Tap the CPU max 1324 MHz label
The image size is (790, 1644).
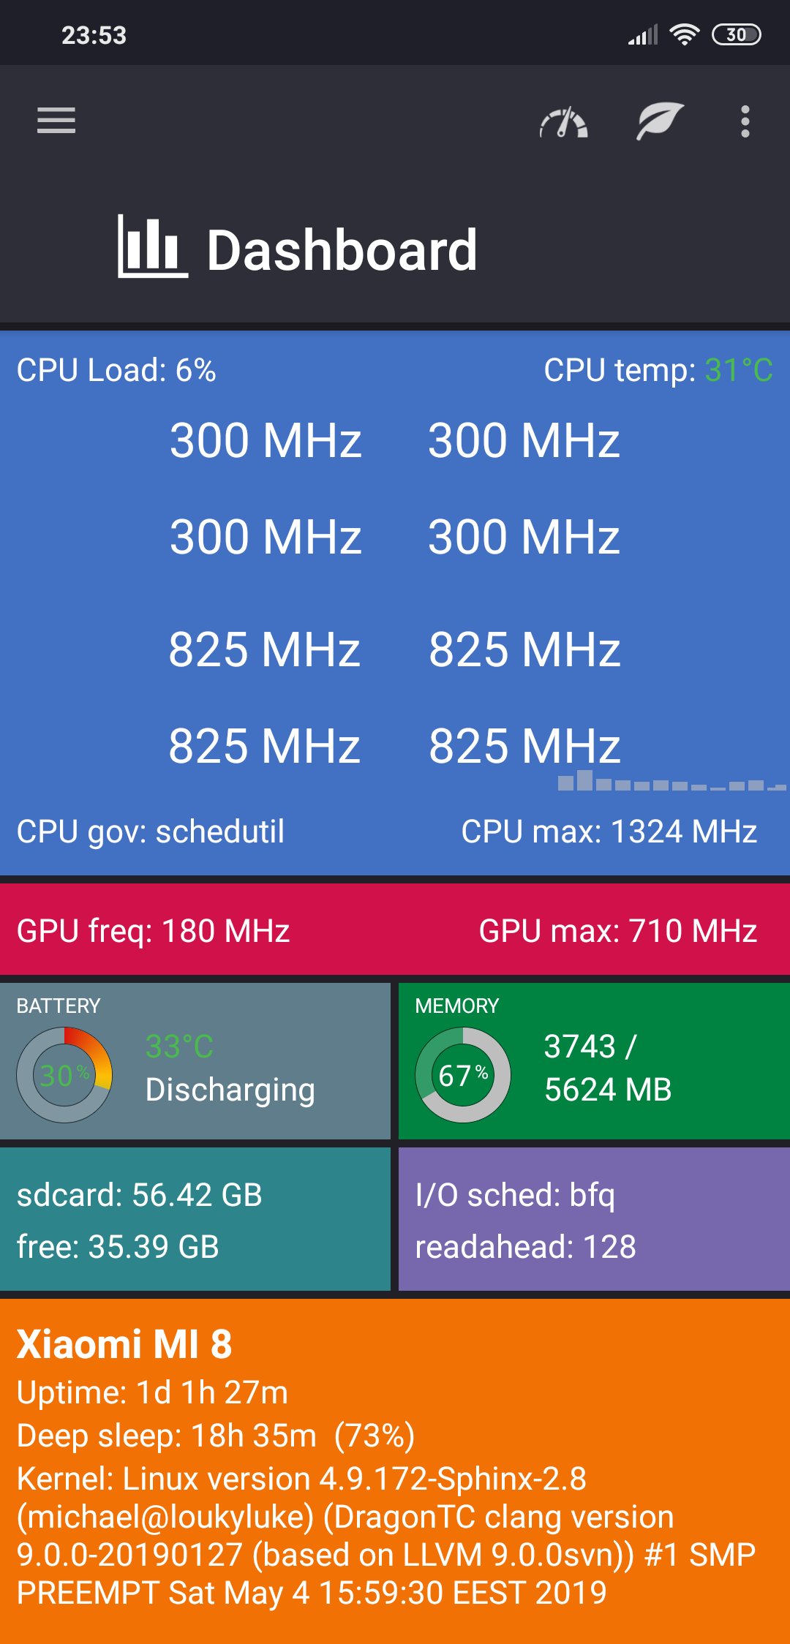(609, 832)
